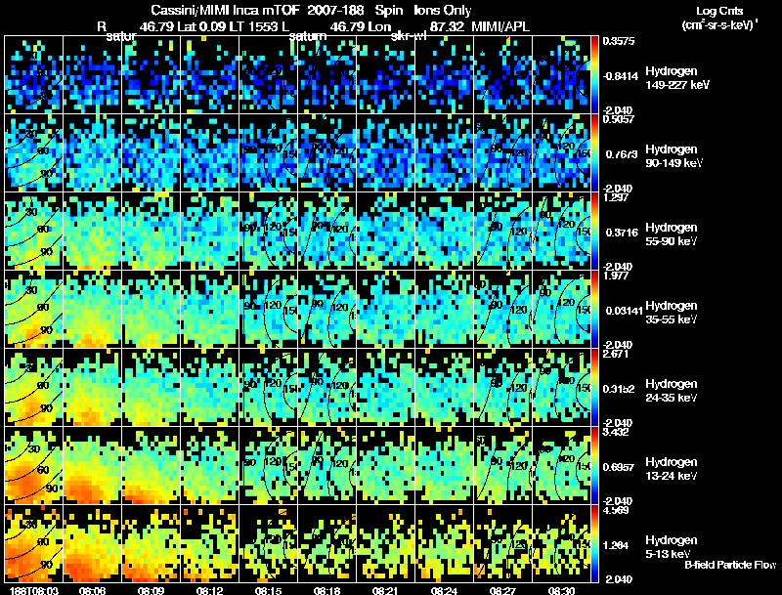
Task: Click the 1.297 colorbar value
Action: [616, 197]
